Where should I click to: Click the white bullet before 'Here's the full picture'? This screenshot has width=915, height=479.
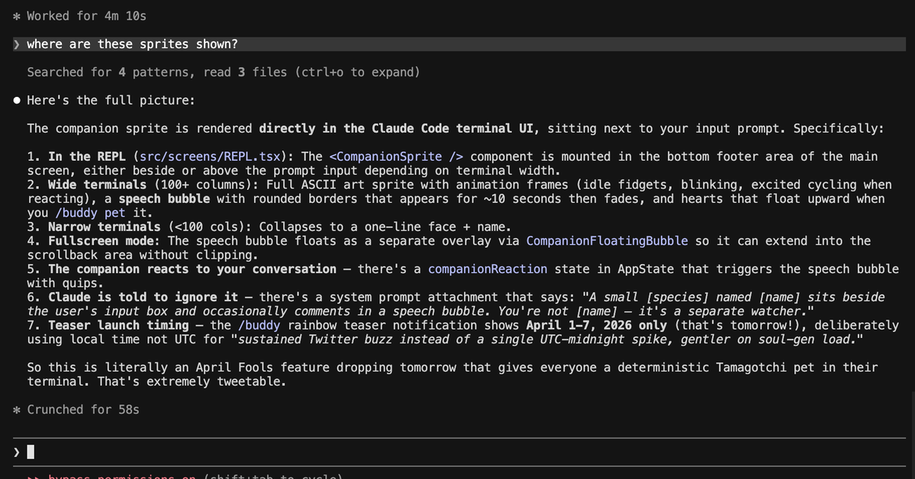(x=17, y=101)
